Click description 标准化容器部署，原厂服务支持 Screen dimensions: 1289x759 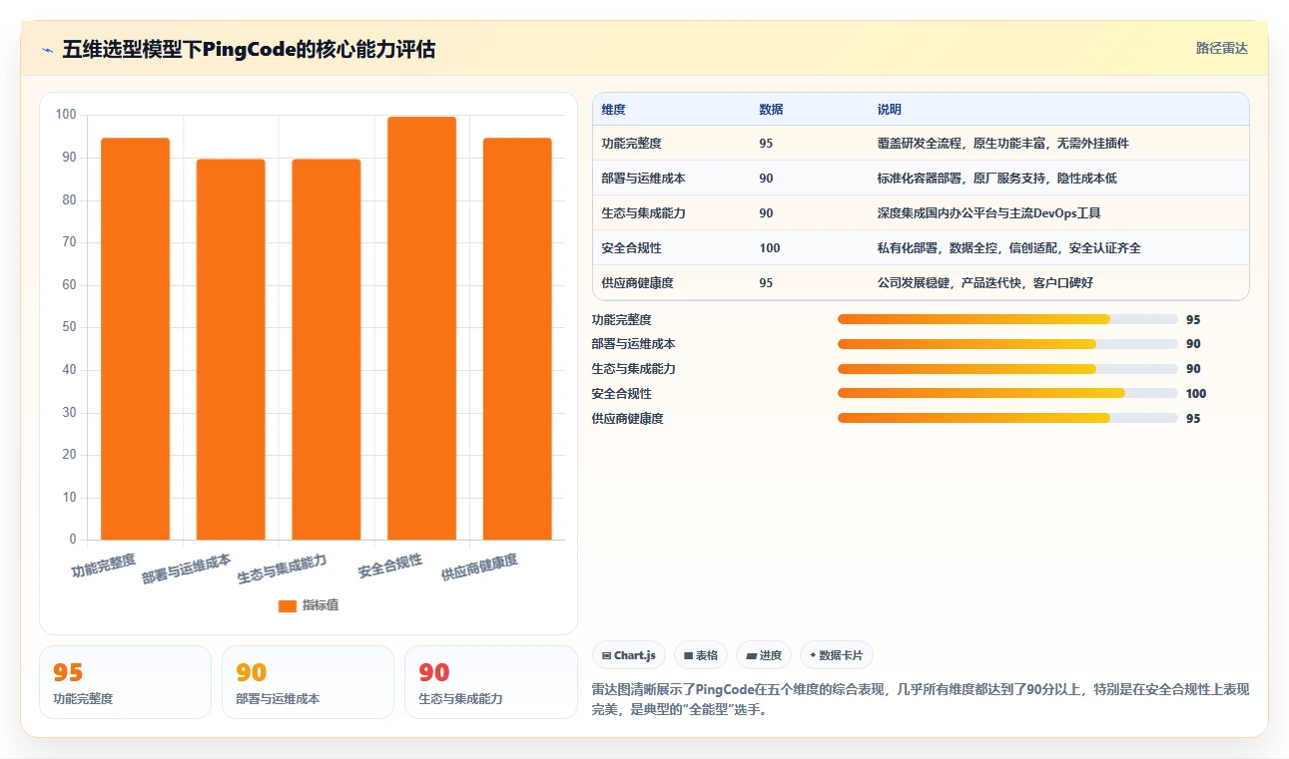click(x=996, y=179)
